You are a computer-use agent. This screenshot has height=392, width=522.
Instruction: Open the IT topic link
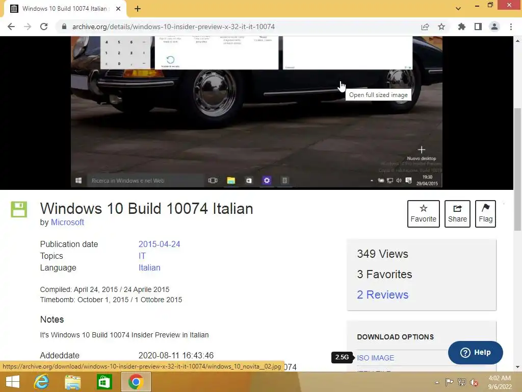pyautogui.click(x=142, y=256)
